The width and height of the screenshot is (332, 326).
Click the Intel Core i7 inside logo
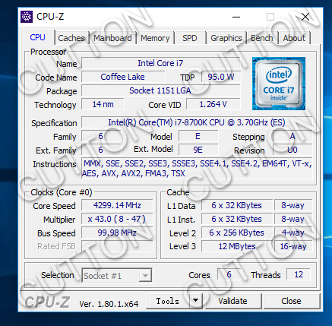pos(279,84)
